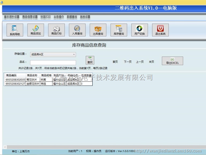Open the 标签打印 menu
This screenshot has height=155, width=206.
[x=45, y=17]
